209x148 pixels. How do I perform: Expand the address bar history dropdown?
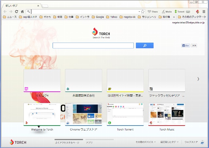[x=139, y=12]
